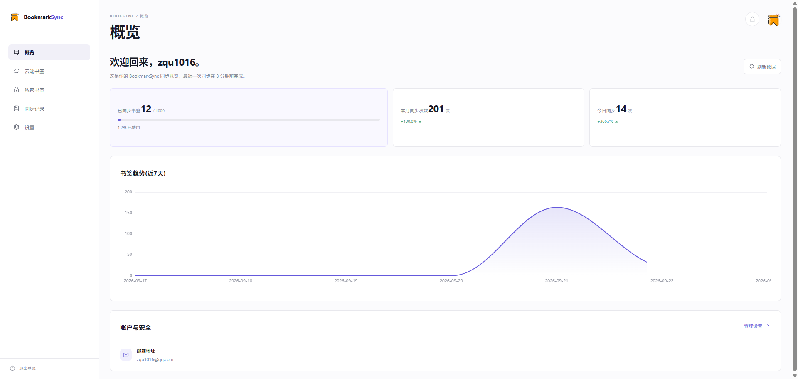Click the +100.0% change value
The width and height of the screenshot is (798, 379).
[409, 121]
